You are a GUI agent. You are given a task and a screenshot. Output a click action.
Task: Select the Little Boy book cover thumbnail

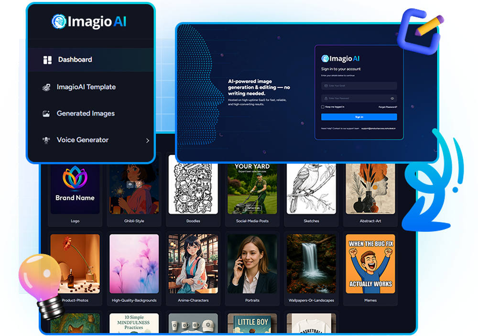[252, 323]
